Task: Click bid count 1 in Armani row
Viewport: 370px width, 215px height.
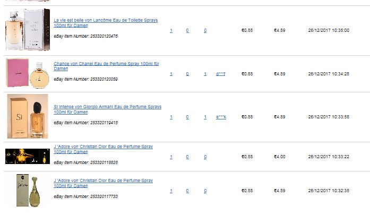Action: [x=205, y=117]
